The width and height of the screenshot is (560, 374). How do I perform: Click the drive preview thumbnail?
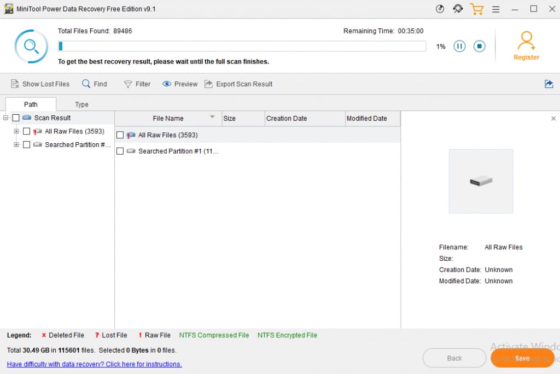(x=481, y=181)
